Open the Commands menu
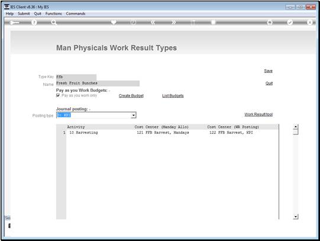320x241 pixels. (x=76, y=14)
